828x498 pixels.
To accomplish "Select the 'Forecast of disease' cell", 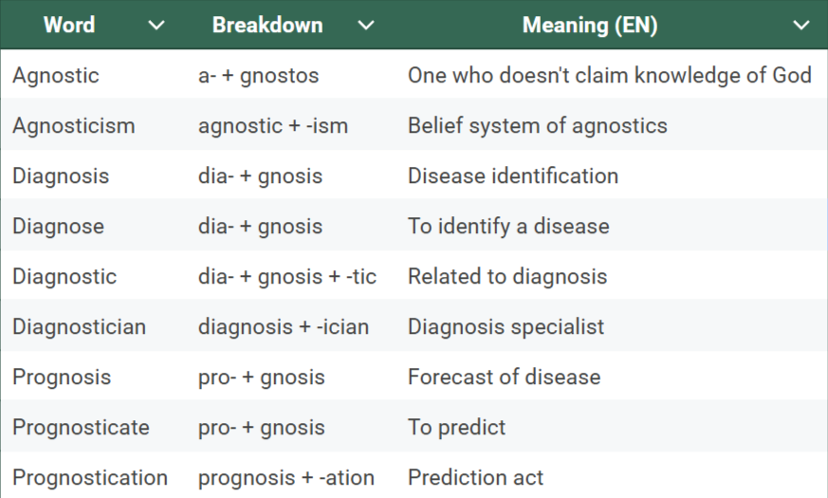I will [504, 377].
